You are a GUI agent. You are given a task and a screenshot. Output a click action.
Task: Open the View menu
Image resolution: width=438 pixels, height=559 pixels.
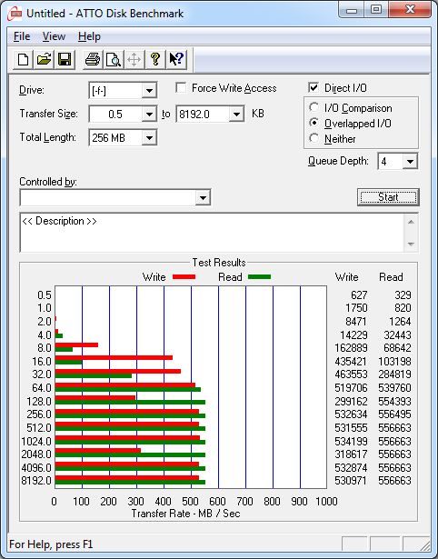coord(54,36)
